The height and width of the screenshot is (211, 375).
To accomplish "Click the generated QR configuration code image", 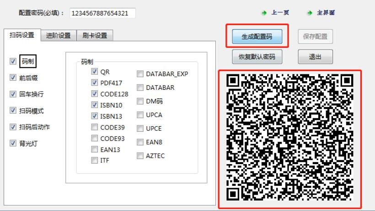I will (x=289, y=137).
